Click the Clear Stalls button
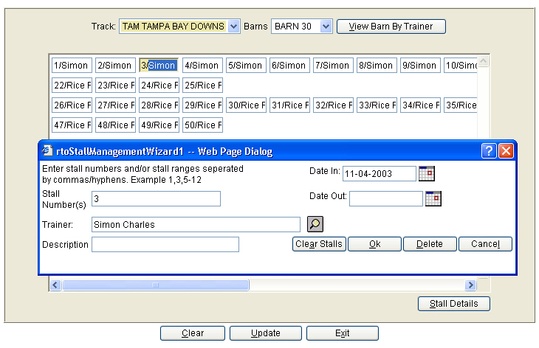This screenshot has height=348, width=539. 319,244
